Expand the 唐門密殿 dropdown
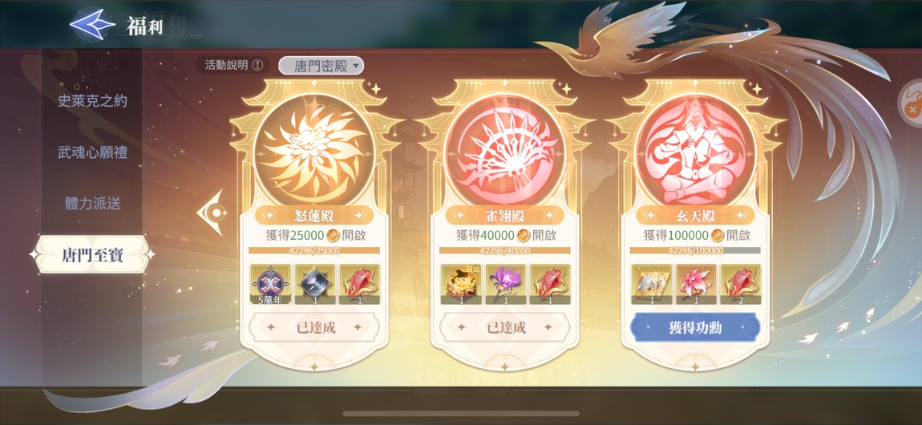Screen dimensions: 922x425 pos(321,66)
